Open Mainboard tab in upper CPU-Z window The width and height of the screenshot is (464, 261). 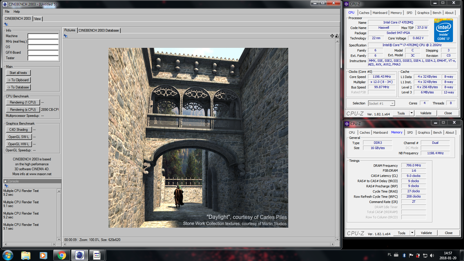pyautogui.click(x=380, y=13)
